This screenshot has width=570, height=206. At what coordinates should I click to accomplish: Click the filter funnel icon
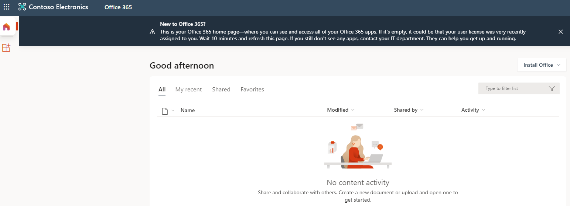552,88
